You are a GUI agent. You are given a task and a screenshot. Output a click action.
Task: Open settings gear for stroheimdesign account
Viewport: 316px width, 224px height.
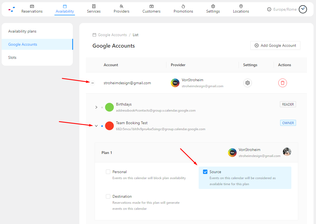[247, 83]
